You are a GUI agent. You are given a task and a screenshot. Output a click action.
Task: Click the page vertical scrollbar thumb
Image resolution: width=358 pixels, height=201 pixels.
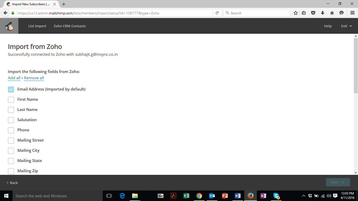356,65
